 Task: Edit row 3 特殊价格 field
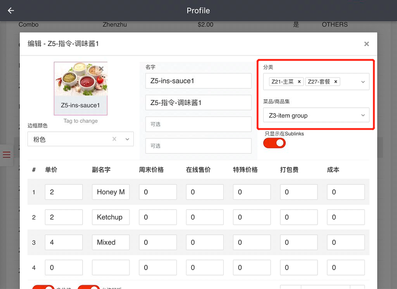click(x=251, y=242)
